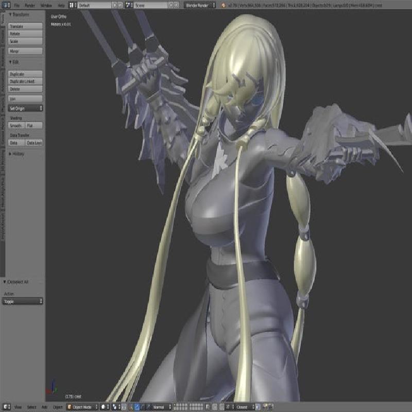Open the File menu

[x=17, y=5]
